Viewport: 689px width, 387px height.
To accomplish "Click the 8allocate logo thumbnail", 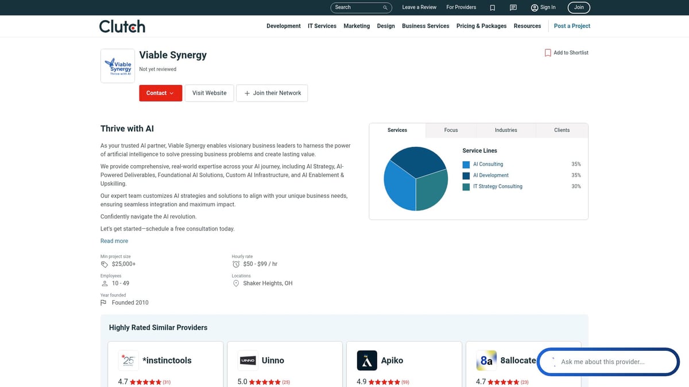I will click(x=486, y=361).
